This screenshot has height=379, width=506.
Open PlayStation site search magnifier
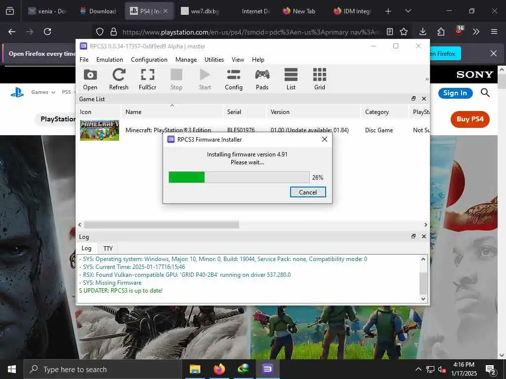[x=485, y=93]
